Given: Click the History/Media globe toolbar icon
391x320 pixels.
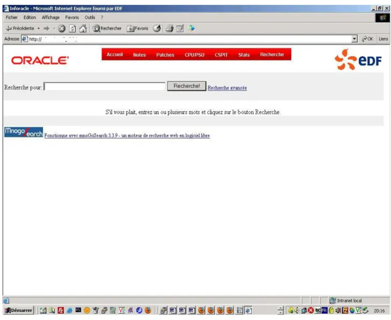Looking at the screenshot, I should (x=157, y=28).
